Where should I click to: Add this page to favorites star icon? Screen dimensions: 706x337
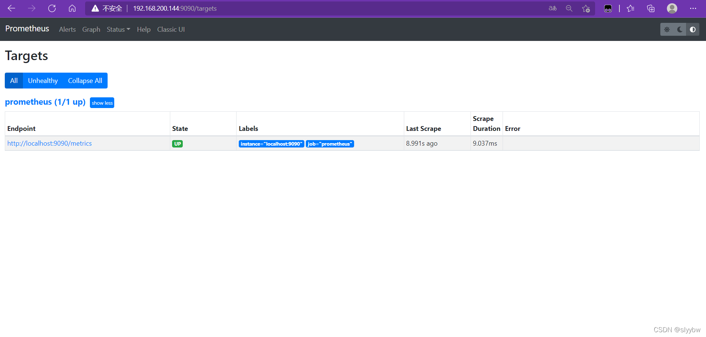[586, 8]
